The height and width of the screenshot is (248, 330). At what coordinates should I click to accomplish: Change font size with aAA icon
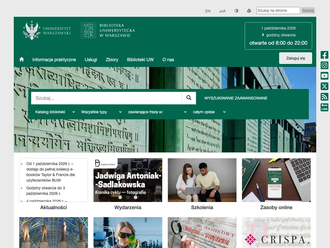[222, 11]
